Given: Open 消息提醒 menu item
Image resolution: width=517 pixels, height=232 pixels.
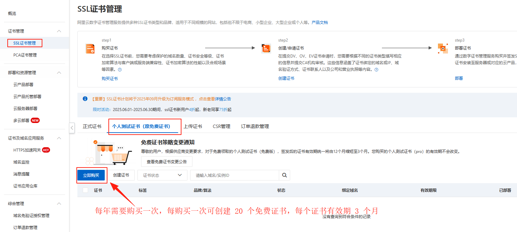Looking at the screenshot, I should click(21, 174).
